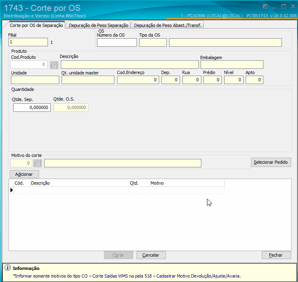Click the information icon in the Informação bar
The width and height of the screenshot is (298, 282).
[8, 268]
